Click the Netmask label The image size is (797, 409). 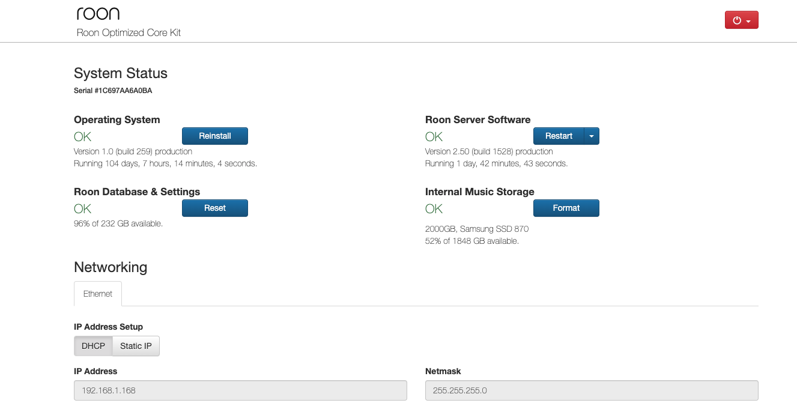pos(443,371)
